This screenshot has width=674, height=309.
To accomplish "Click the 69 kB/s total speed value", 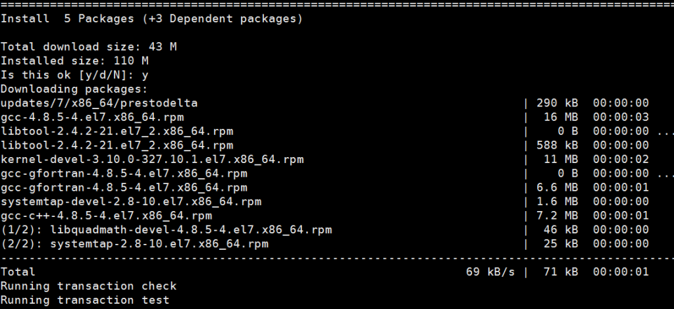I will point(490,272).
